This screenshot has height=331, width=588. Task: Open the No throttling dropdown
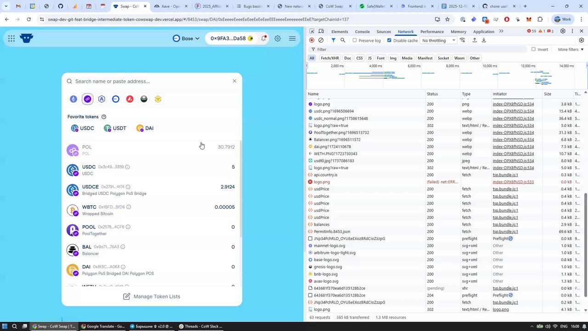438,40
